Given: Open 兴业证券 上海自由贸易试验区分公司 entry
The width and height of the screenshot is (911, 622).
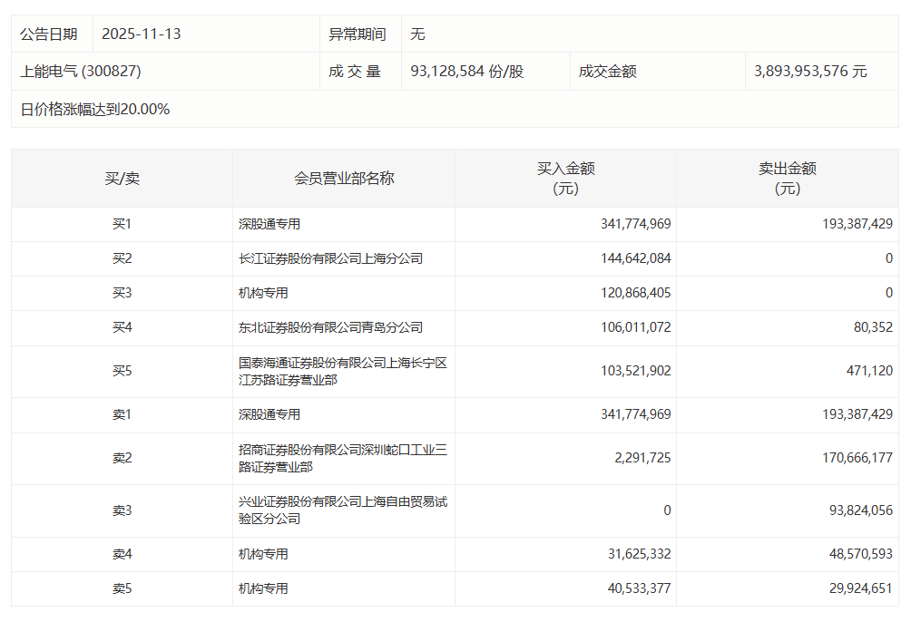Looking at the screenshot, I should click(x=342, y=510).
